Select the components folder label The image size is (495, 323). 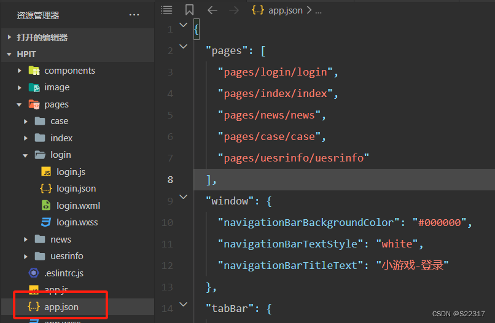pyautogui.click(x=70, y=71)
